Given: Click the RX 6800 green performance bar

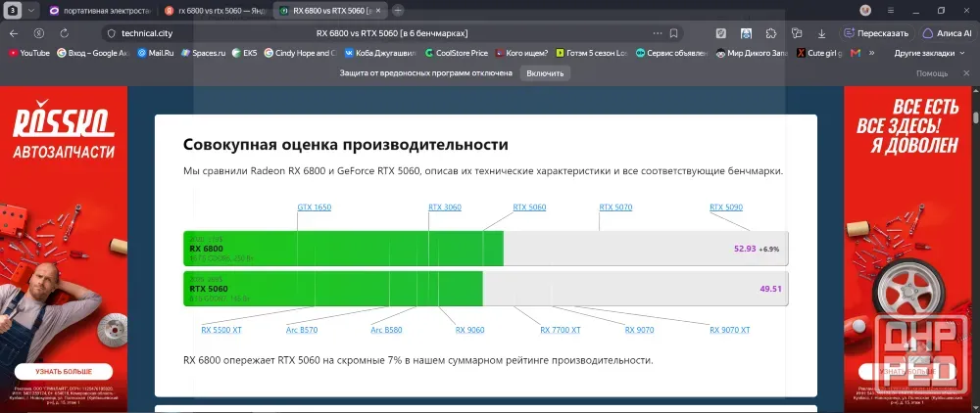Looking at the screenshot, I should [x=343, y=249].
